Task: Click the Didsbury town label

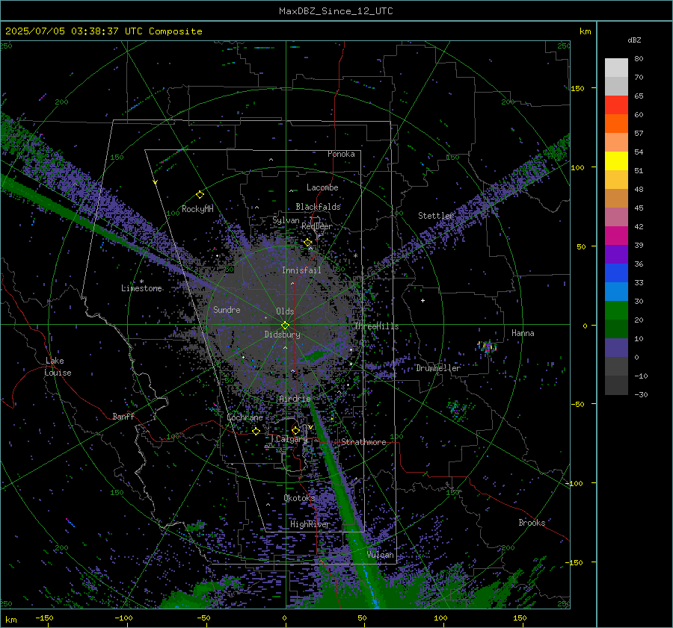Action: coord(282,335)
